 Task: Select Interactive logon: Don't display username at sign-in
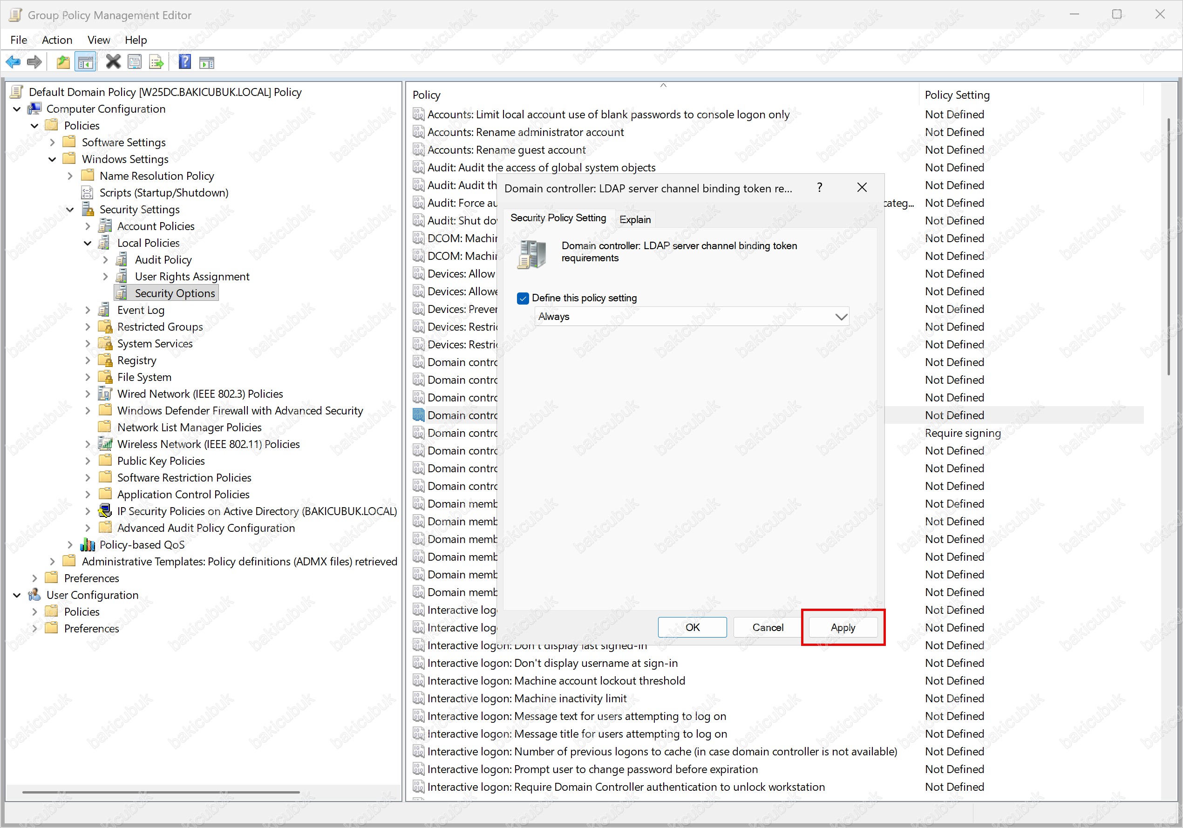552,663
